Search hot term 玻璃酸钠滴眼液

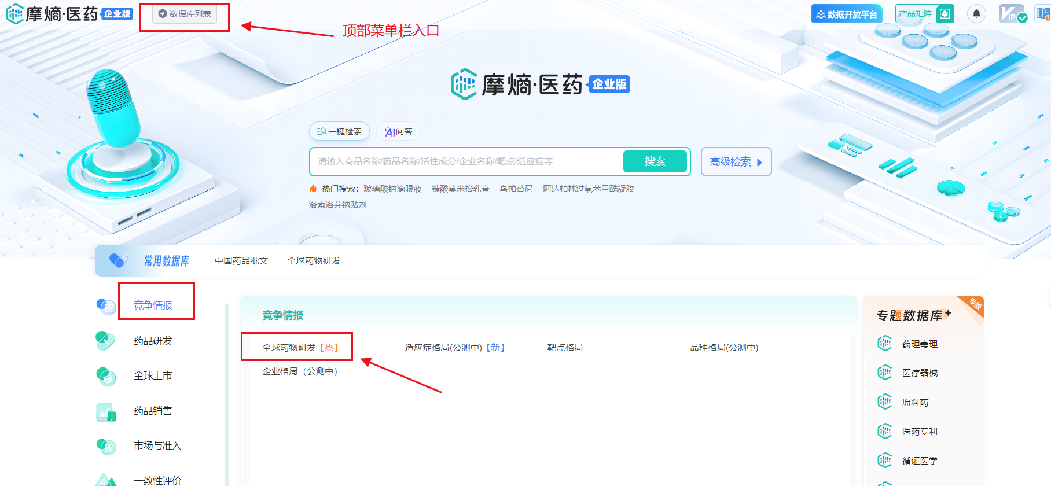point(392,189)
